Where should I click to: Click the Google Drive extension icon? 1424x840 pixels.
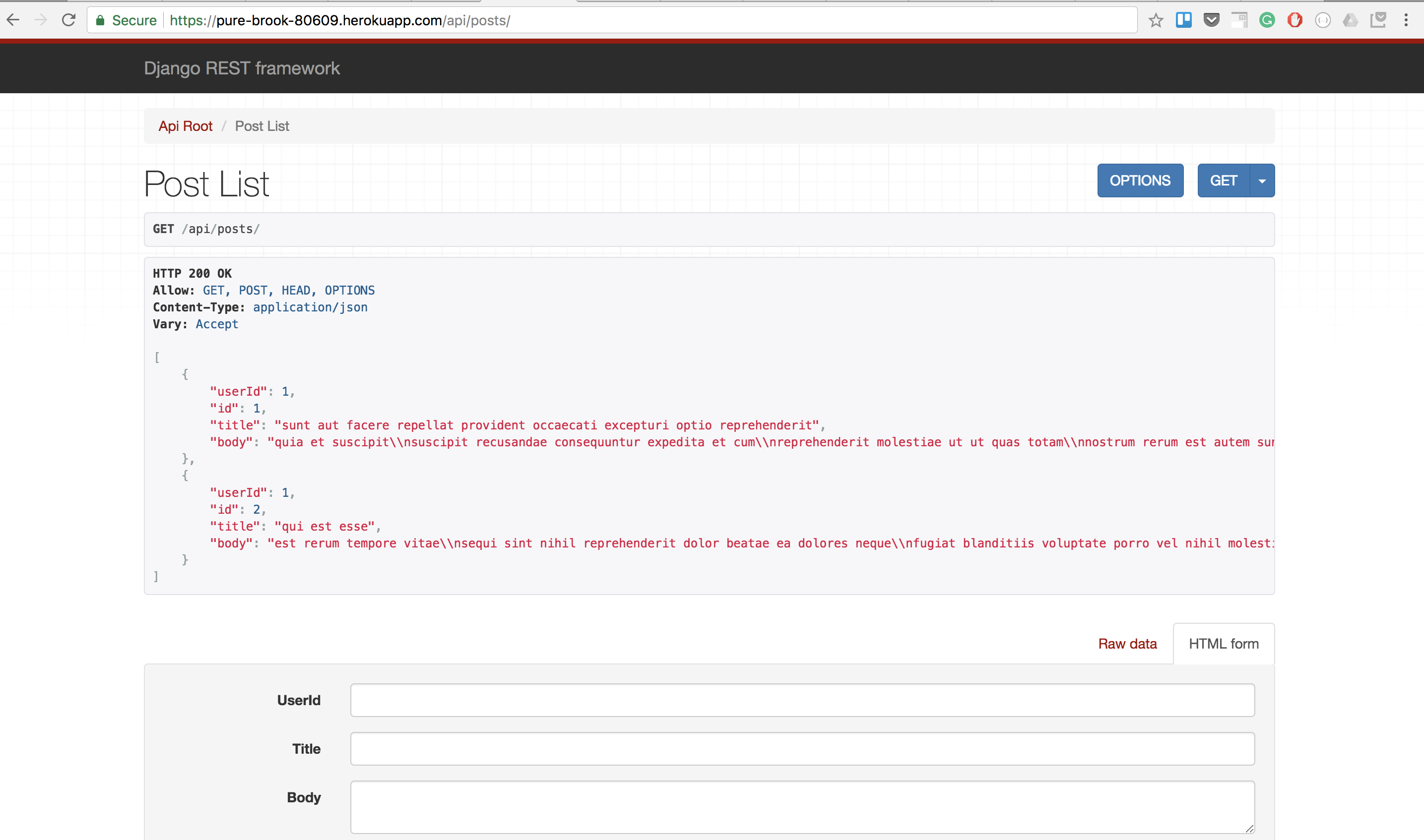1351,20
